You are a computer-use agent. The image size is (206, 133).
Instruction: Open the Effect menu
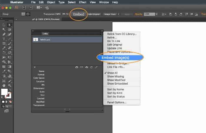pos(82,2)
